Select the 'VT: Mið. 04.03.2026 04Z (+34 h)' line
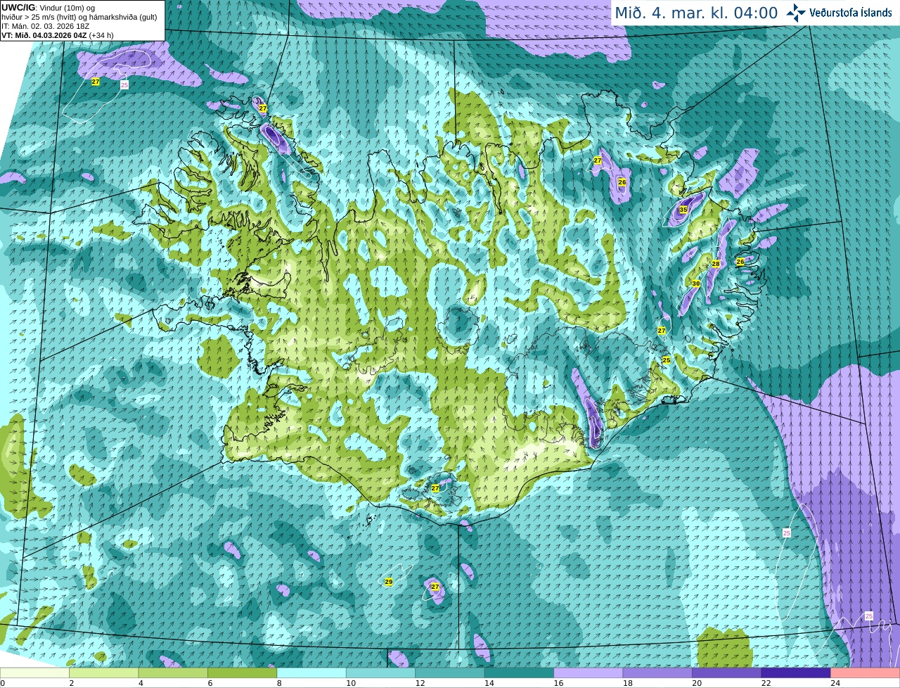Screen dimensions: 900x688 58,35
